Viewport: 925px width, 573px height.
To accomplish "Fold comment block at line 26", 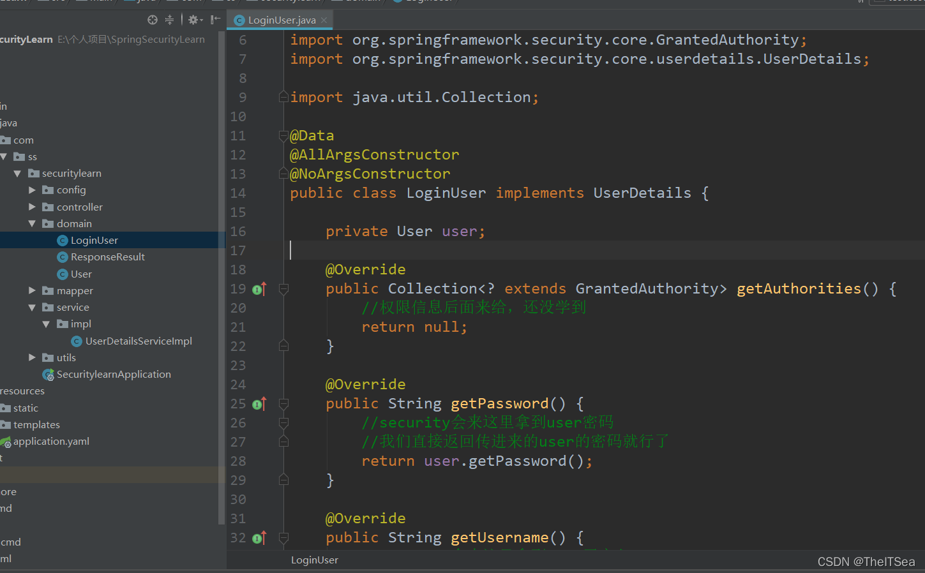I will [283, 422].
